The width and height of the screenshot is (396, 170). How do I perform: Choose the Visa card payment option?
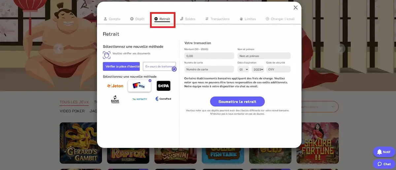[139, 86]
